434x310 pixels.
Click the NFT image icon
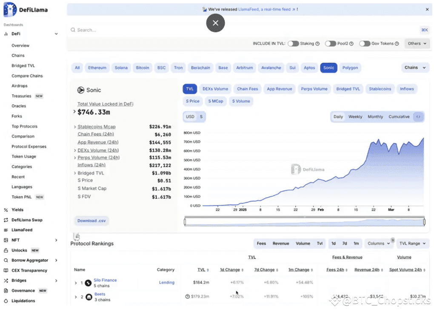coord(6,240)
